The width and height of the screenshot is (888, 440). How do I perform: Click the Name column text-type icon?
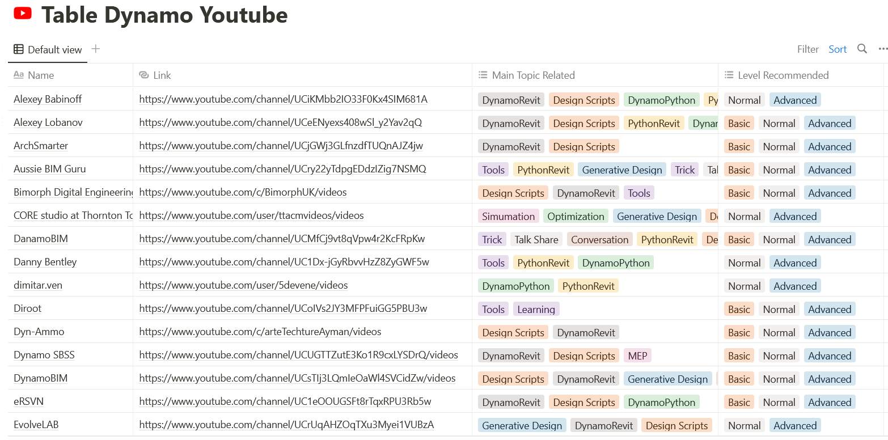[19, 75]
